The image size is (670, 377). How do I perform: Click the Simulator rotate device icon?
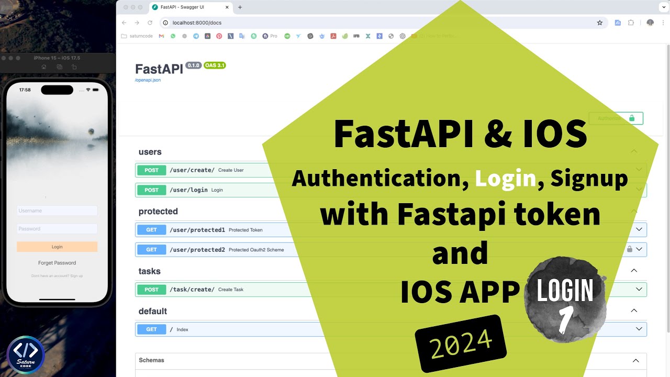(74, 67)
